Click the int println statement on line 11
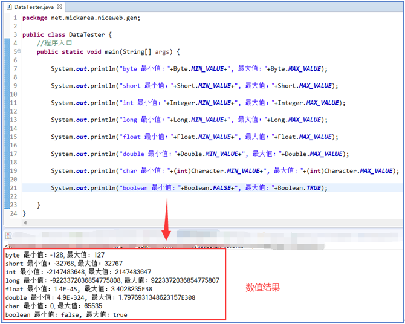Viewport: 405px width, 324px height. (198, 103)
